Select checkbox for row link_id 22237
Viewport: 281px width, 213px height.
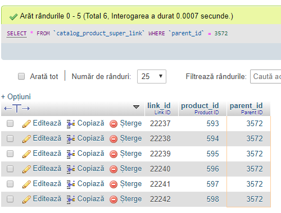click(10, 123)
